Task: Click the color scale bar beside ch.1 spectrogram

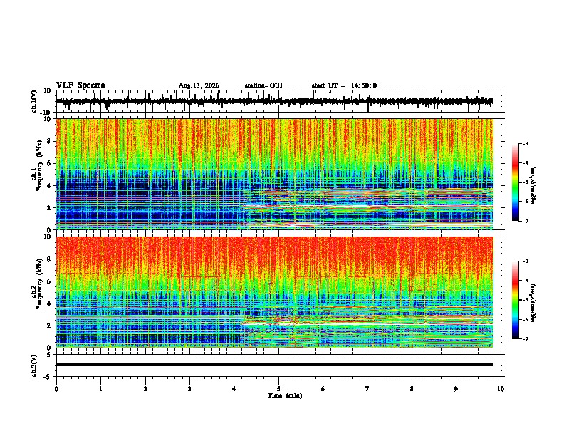Action: (x=516, y=182)
